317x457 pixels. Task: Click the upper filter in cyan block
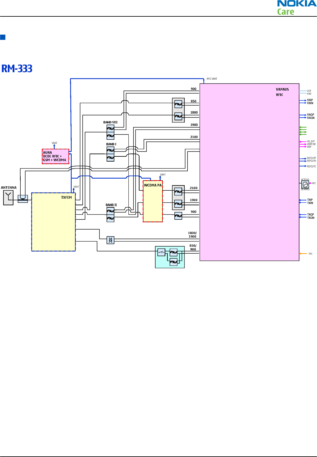click(x=173, y=252)
